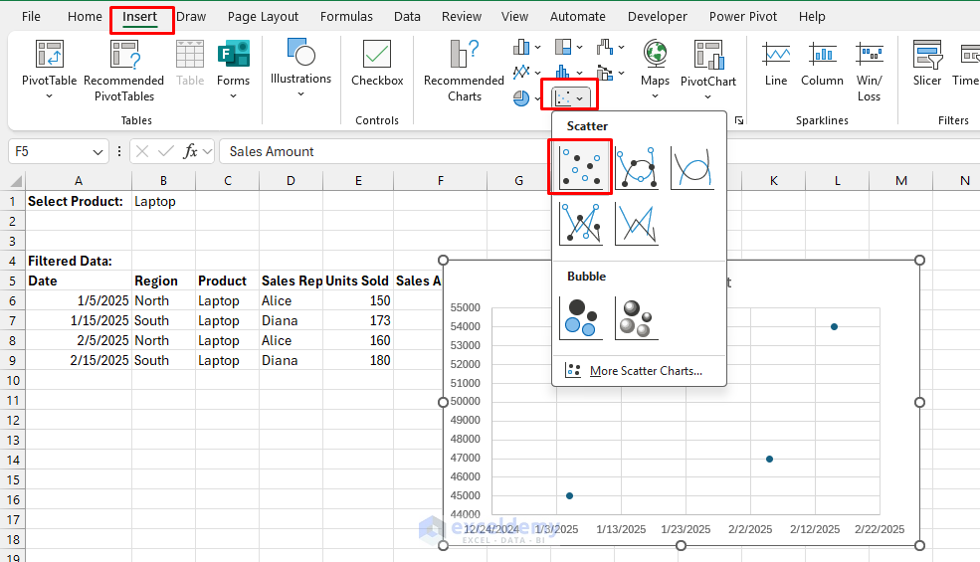Insert a Column sparkline
980x562 pixels.
(x=822, y=63)
